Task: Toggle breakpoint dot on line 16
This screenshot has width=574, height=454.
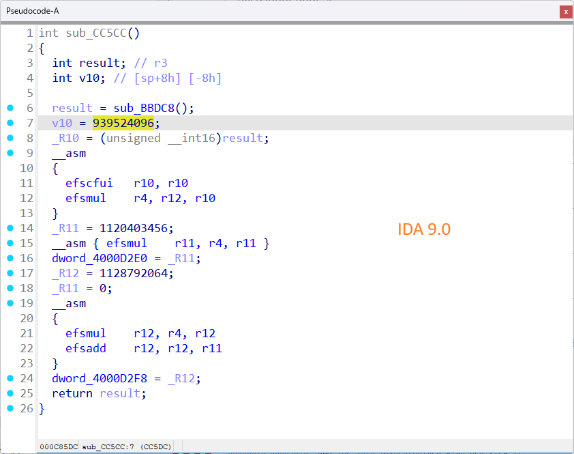Action: point(10,258)
